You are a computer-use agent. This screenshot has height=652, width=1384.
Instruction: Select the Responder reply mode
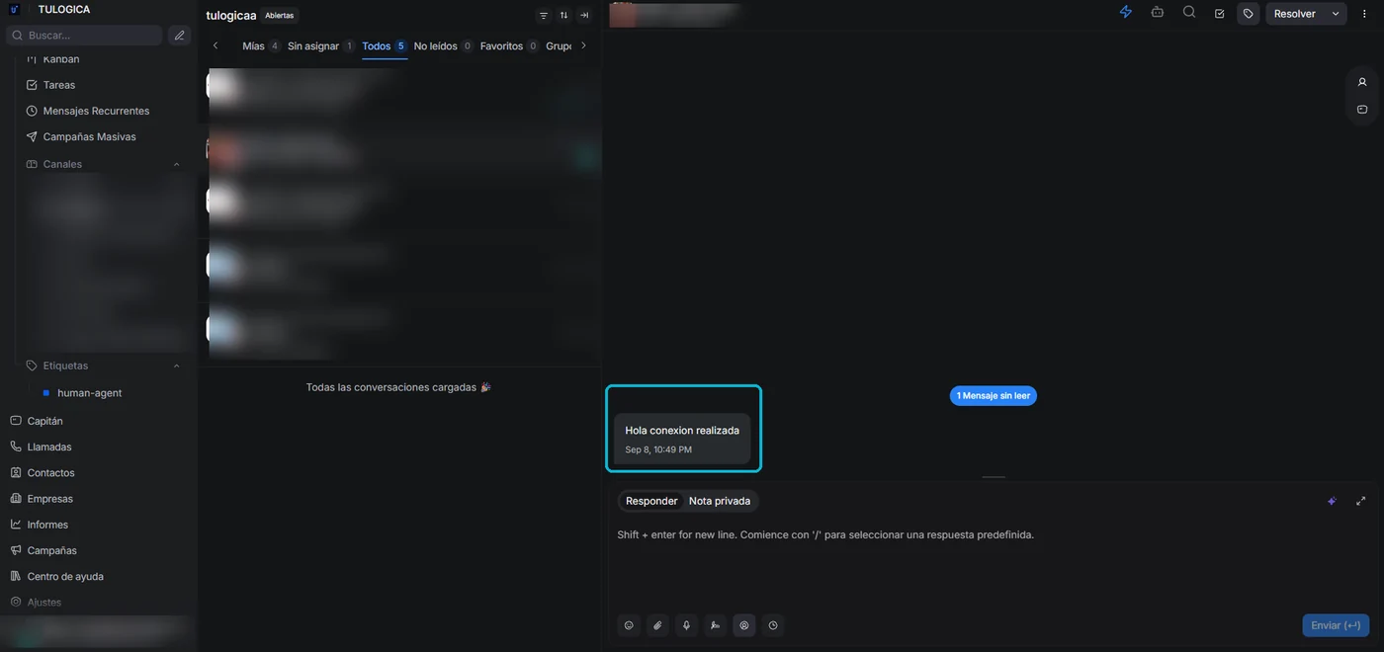651,501
